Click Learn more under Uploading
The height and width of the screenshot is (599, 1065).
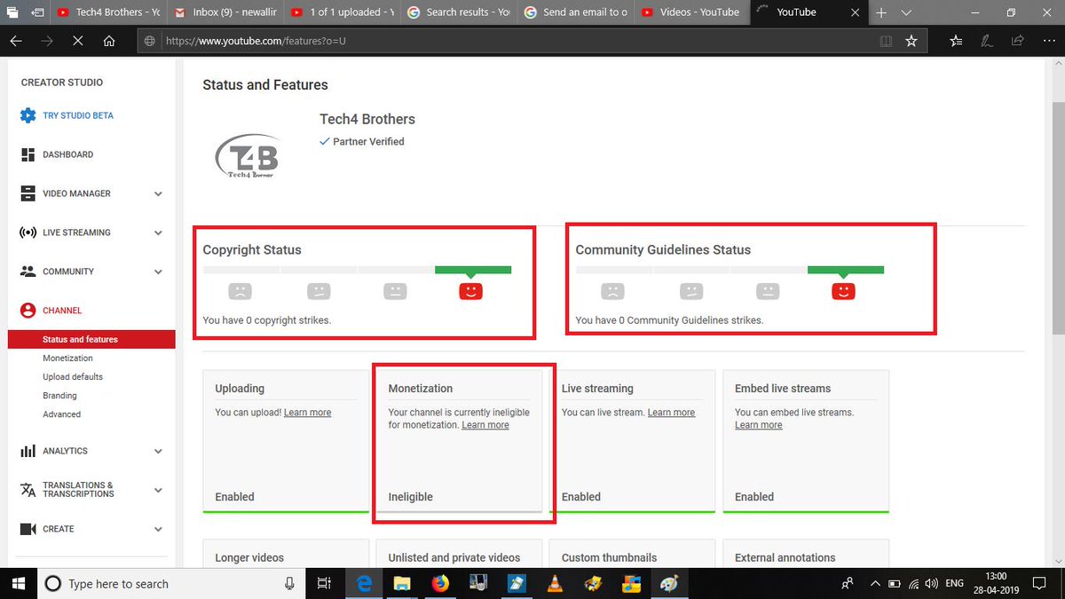[307, 413]
